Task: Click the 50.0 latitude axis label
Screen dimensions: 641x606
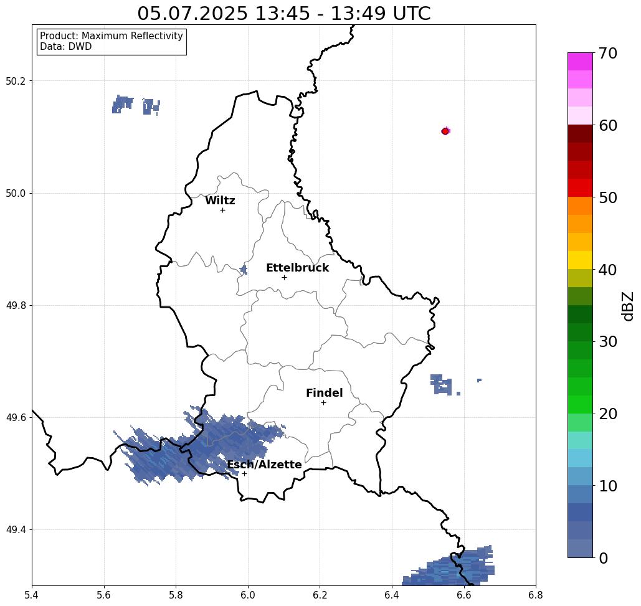Action: 15,193
